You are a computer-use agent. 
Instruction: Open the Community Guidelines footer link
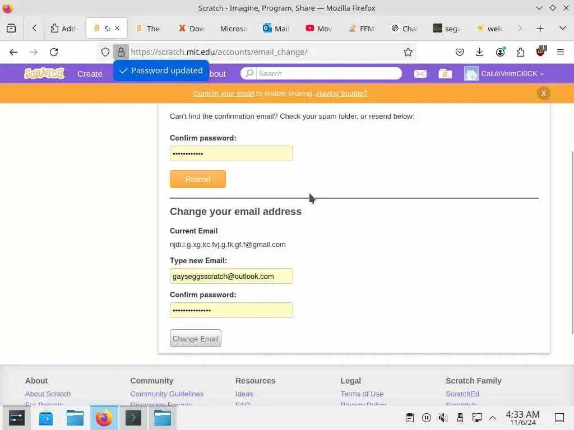coord(167,394)
